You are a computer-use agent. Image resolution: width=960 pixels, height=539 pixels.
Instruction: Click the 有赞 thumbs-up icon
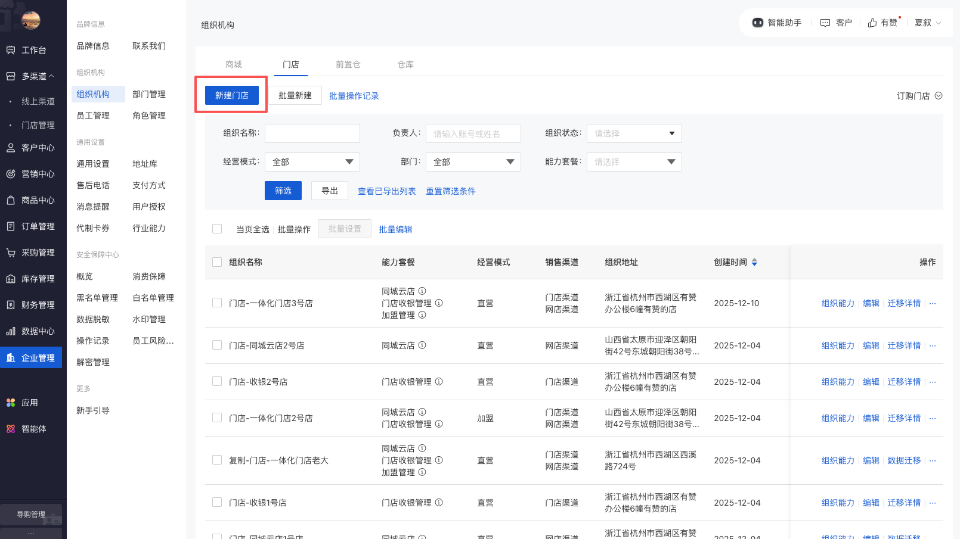coord(872,23)
